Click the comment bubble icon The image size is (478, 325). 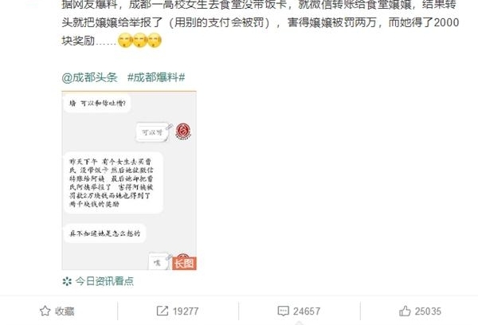[283, 311]
